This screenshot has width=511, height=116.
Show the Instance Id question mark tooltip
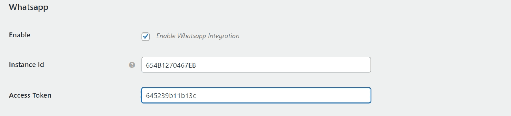click(132, 65)
